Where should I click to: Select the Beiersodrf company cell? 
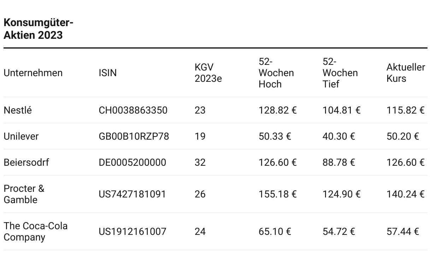[26, 163]
